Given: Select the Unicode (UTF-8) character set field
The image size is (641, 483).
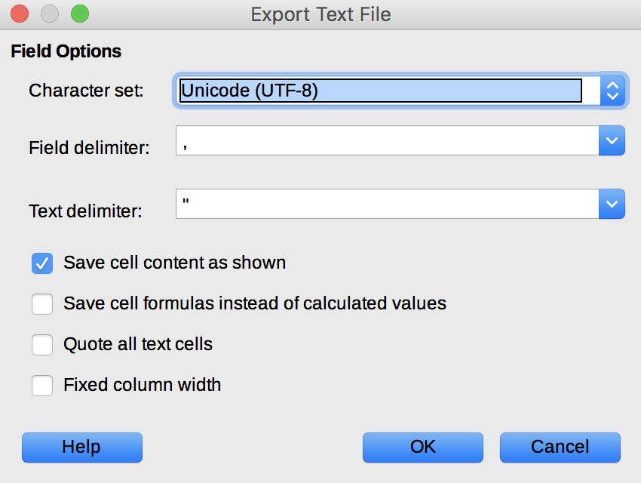Looking at the screenshot, I should [x=381, y=91].
